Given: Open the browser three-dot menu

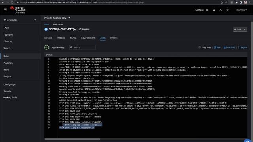Looking at the screenshot, I should pyautogui.click(x=250, y=2).
